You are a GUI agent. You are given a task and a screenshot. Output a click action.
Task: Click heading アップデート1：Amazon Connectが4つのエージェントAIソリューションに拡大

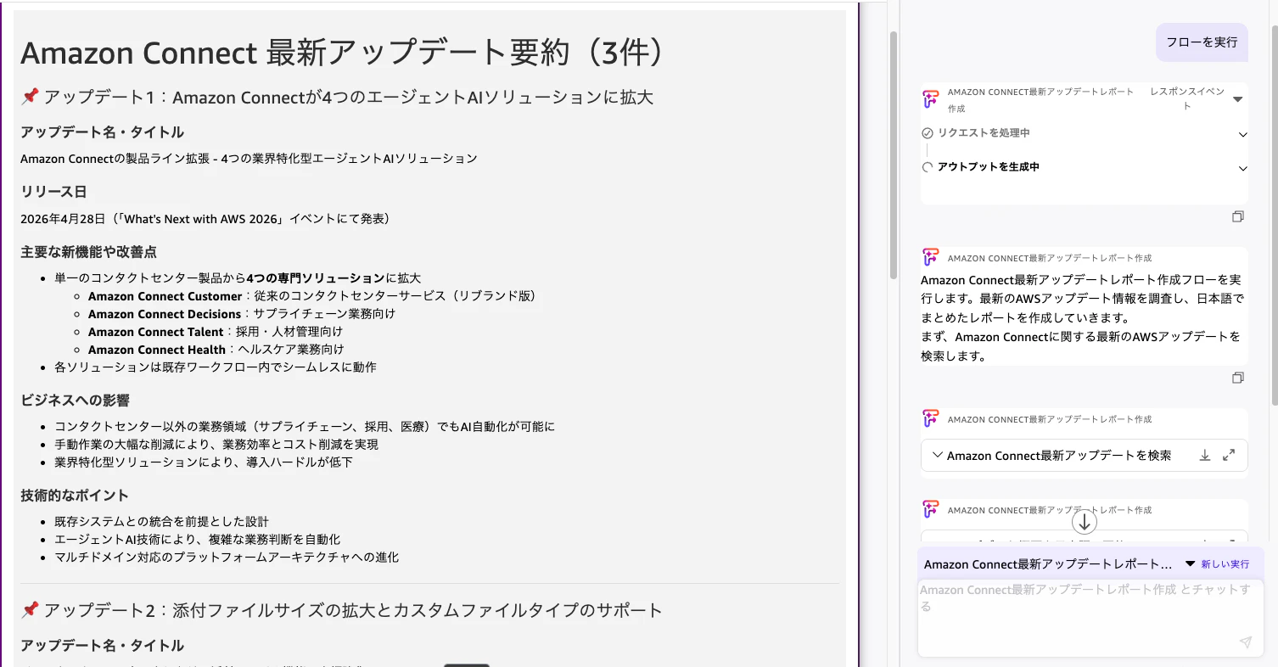[x=337, y=97]
